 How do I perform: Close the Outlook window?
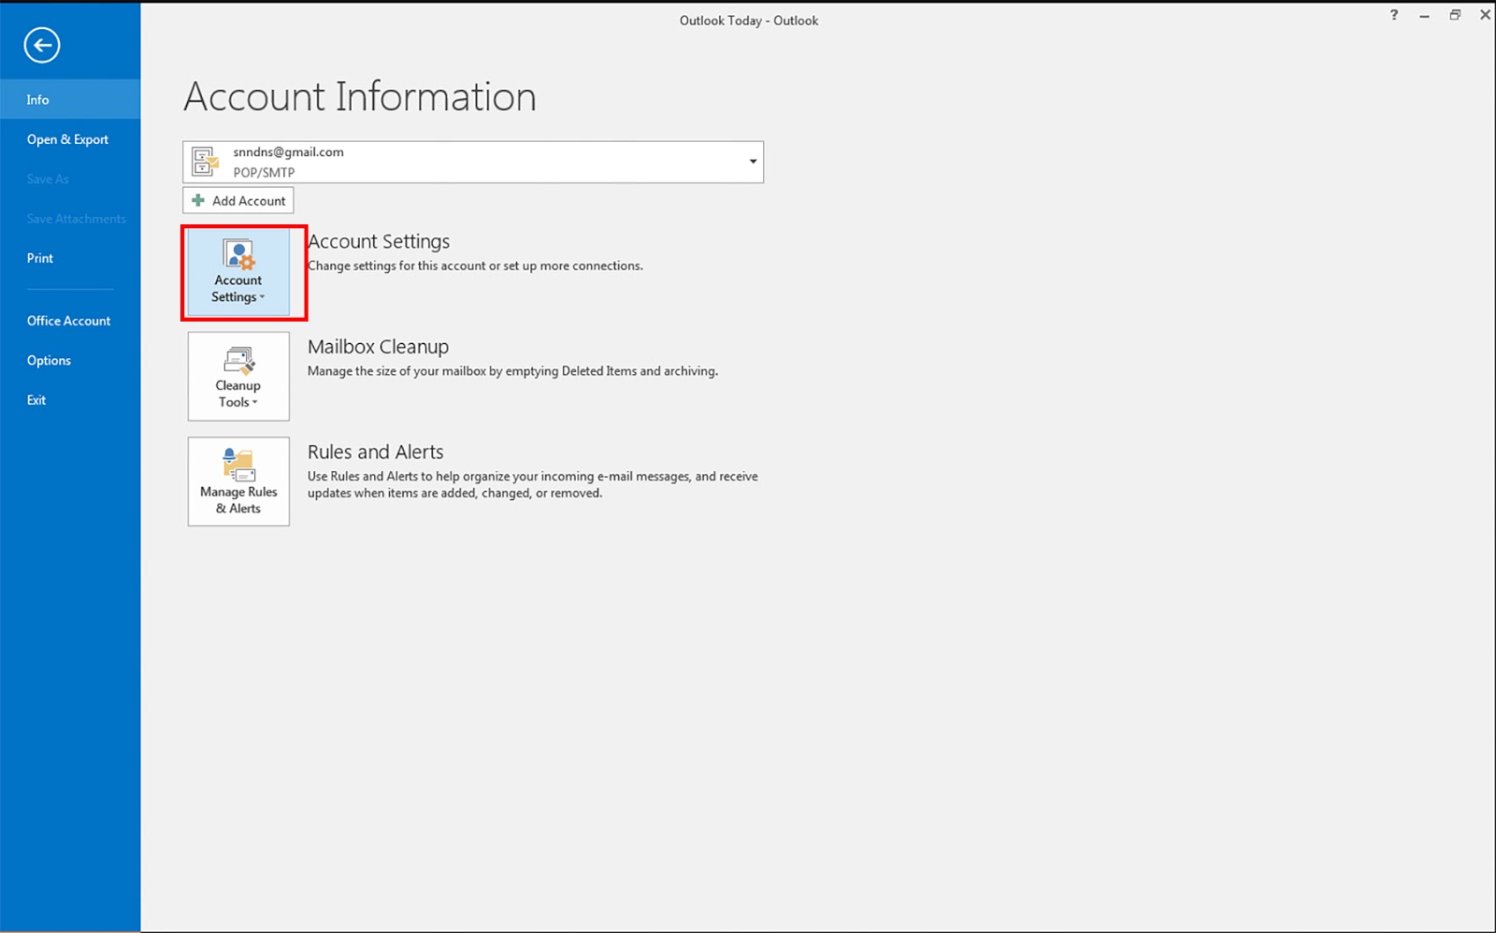coord(1485,15)
